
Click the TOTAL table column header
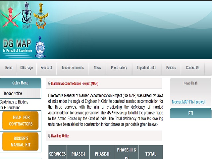pos(151,152)
